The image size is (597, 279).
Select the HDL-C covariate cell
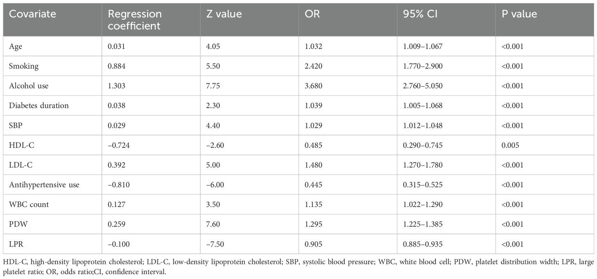[x=19, y=145]
